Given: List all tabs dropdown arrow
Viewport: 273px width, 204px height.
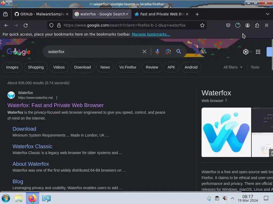Looking at the screenshot, I should [267, 14].
